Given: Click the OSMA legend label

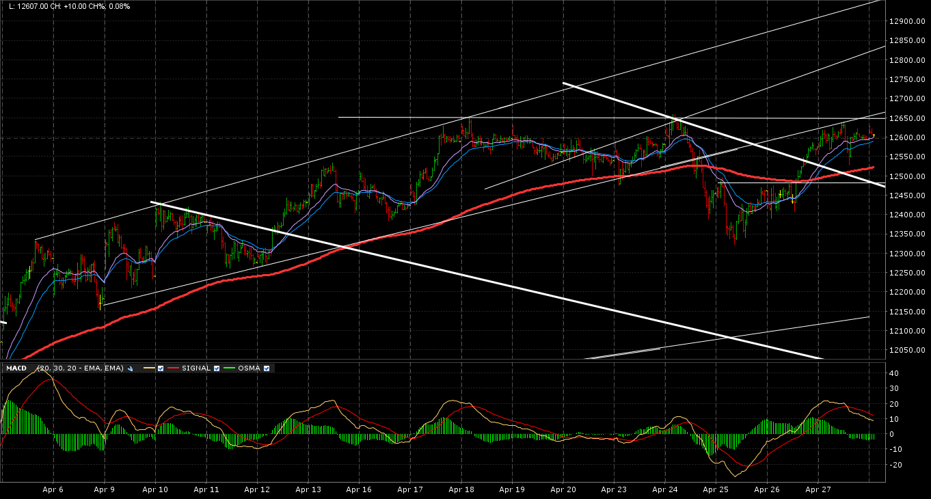Looking at the screenshot, I should pyautogui.click(x=250, y=368).
